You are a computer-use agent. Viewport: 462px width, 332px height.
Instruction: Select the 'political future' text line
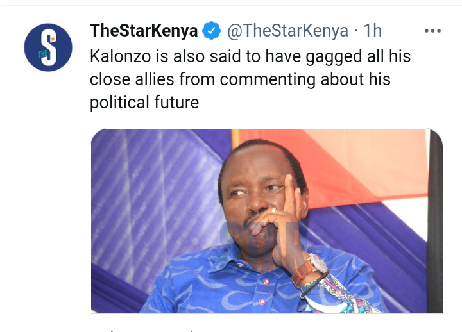(144, 103)
